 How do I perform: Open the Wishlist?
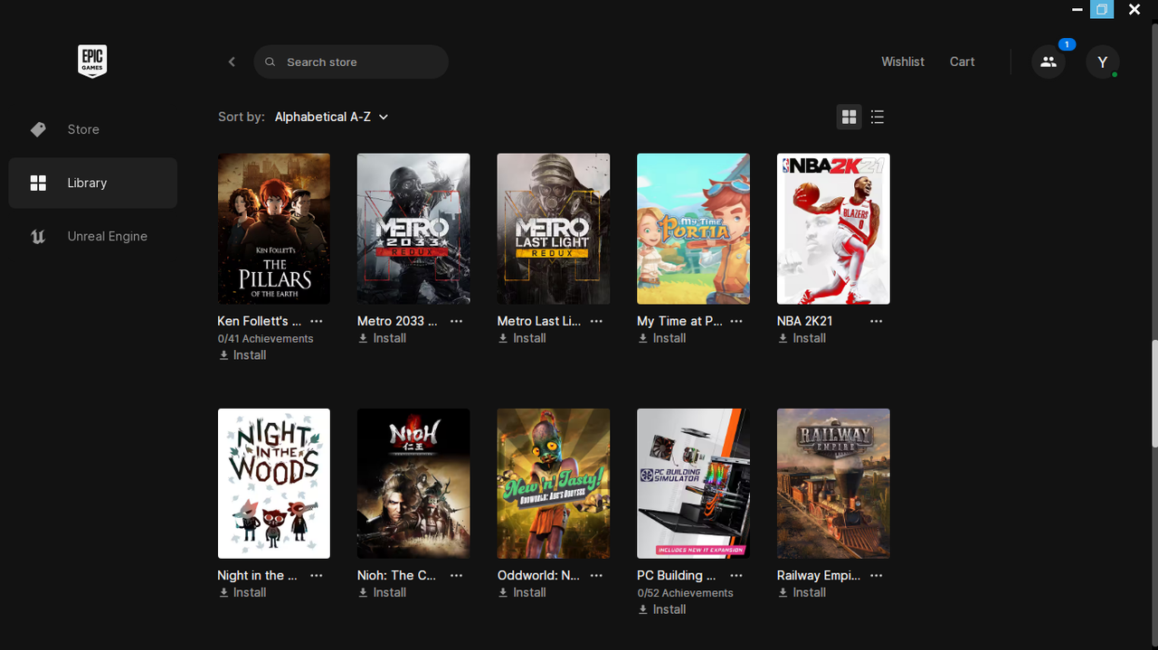pos(903,61)
